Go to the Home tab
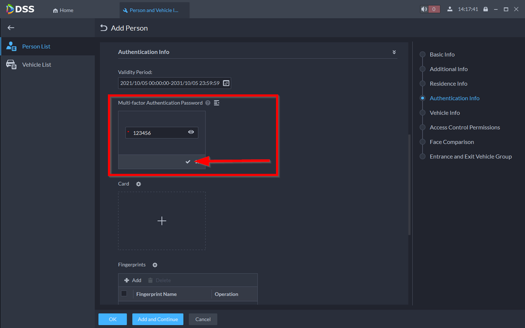 point(63,10)
